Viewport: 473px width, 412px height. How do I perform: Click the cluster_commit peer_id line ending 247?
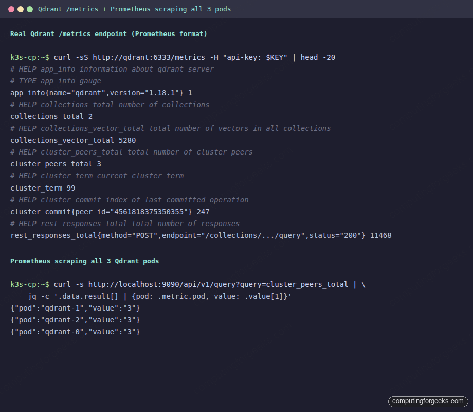tap(110, 212)
